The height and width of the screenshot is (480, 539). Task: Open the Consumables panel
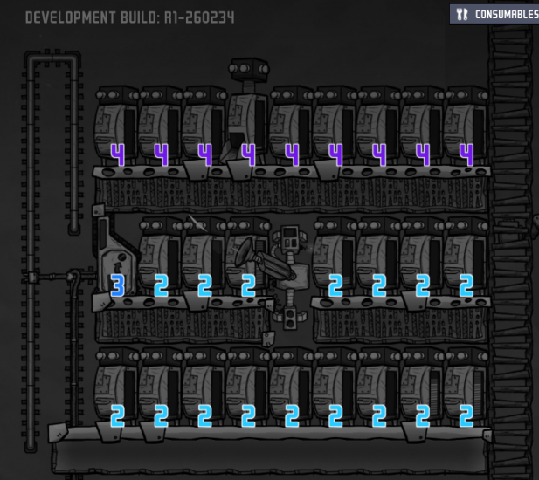coord(495,14)
